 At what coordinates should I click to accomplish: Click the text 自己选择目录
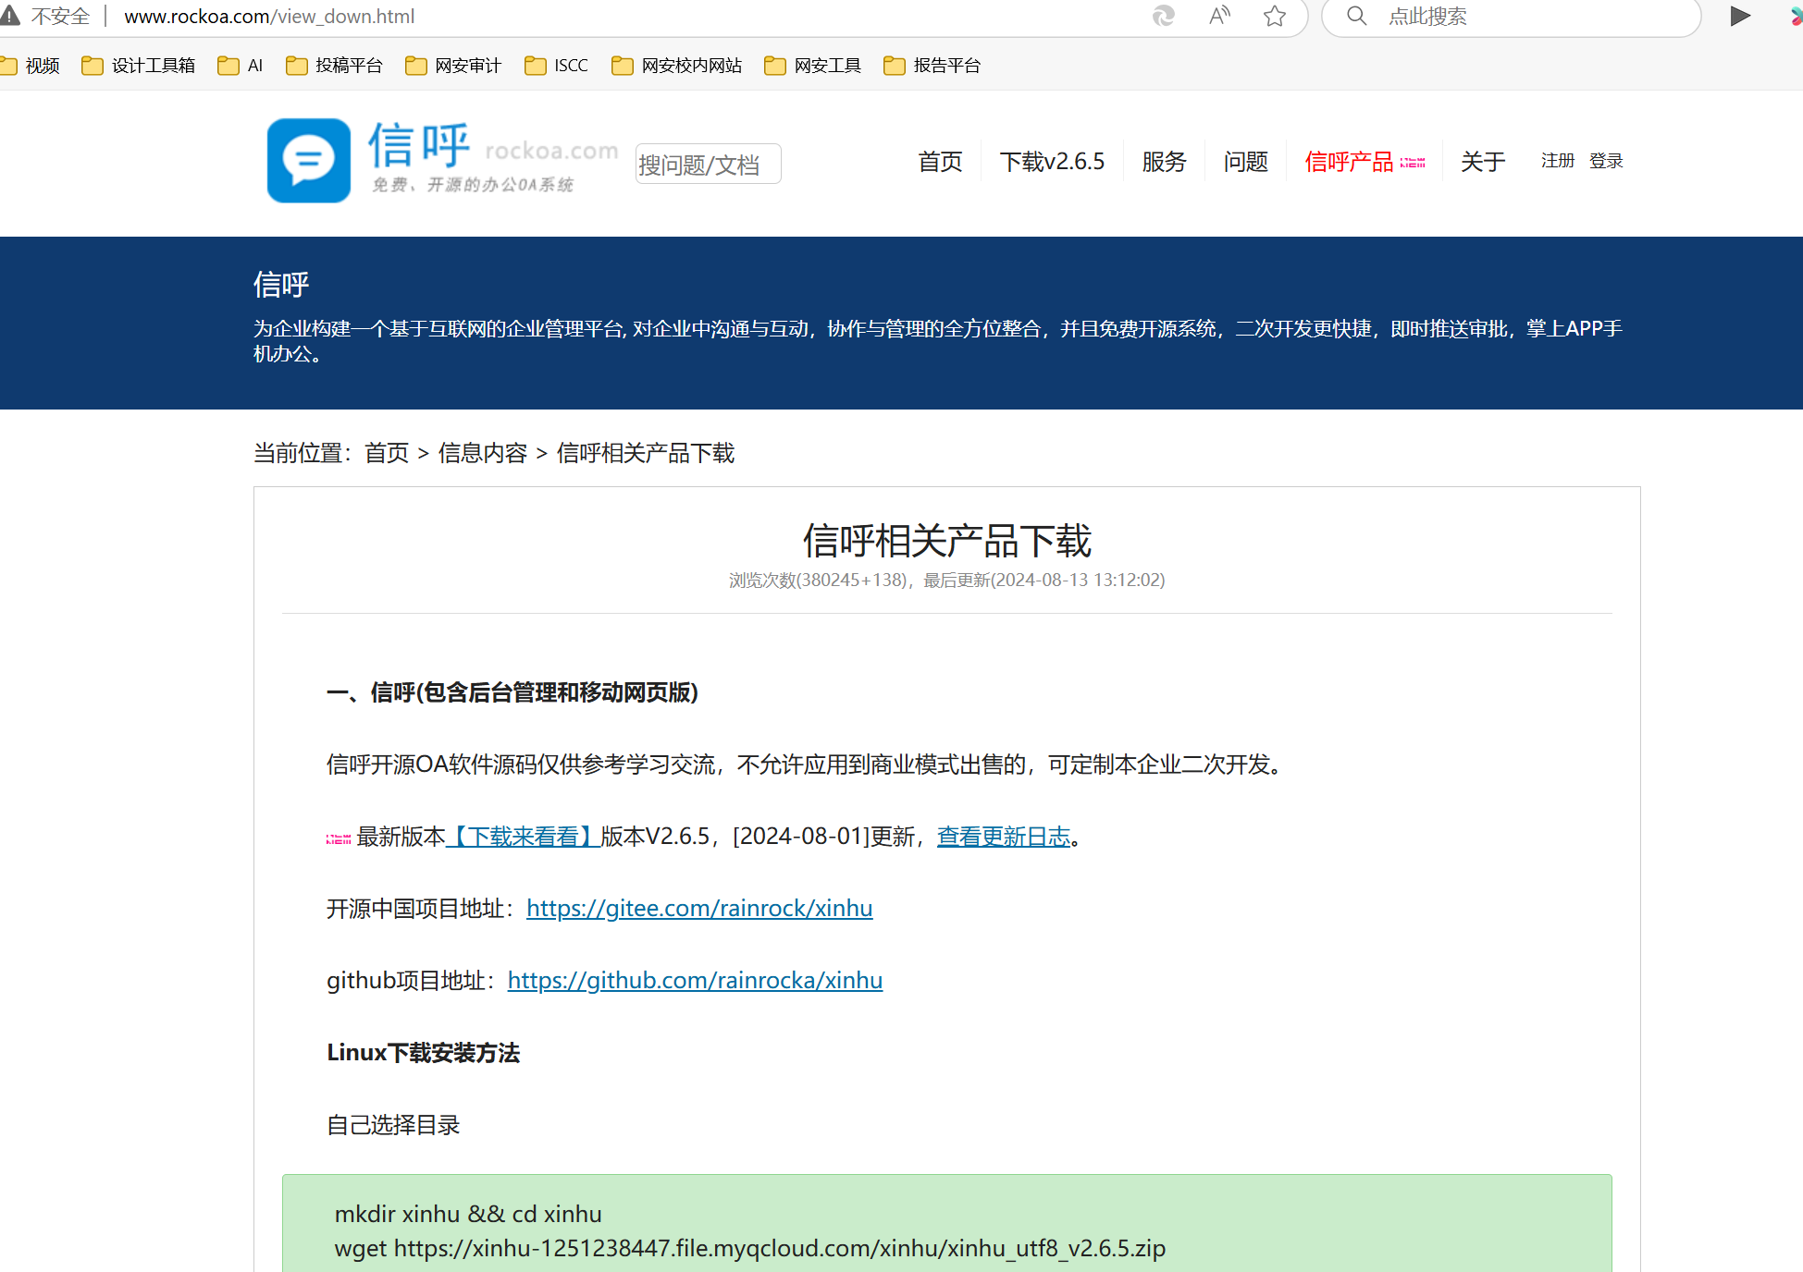pos(393,1125)
